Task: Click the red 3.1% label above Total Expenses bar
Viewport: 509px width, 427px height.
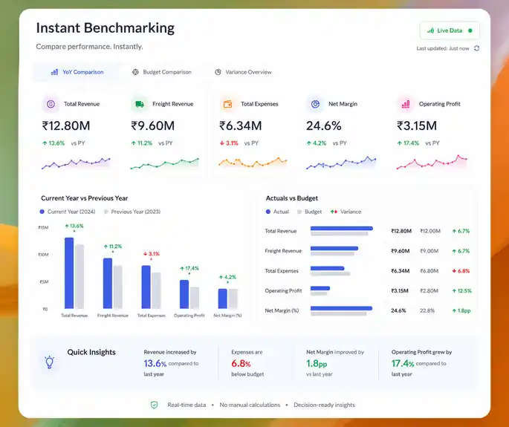Action: [x=152, y=254]
